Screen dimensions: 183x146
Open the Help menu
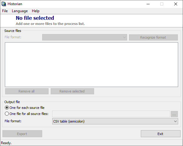tap(36, 11)
